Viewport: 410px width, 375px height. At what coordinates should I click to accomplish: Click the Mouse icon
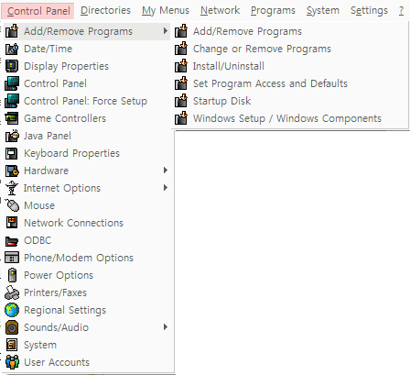12,205
